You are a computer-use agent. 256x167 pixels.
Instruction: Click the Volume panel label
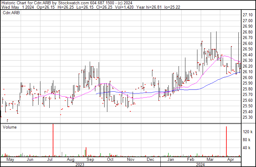(x=10, y=127)
